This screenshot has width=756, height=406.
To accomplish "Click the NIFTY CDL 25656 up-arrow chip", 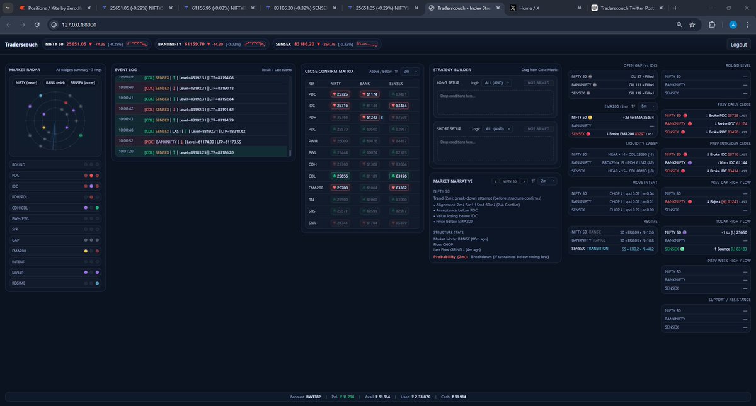I will 339,176.
